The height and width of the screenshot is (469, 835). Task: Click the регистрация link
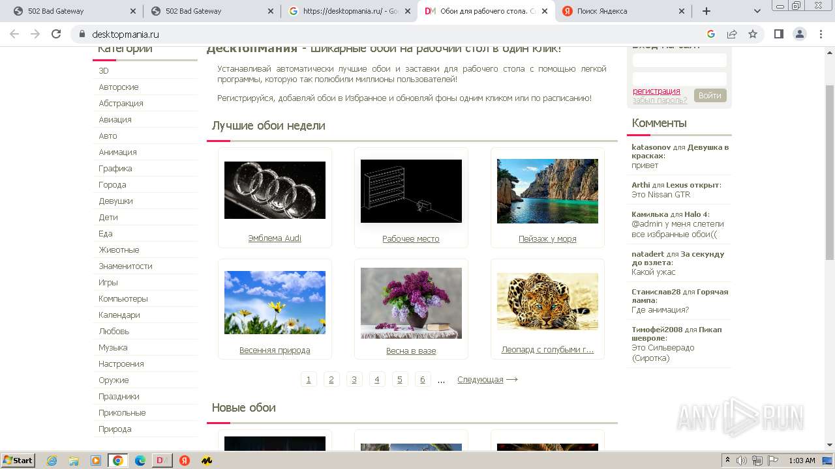coord(656,91)
